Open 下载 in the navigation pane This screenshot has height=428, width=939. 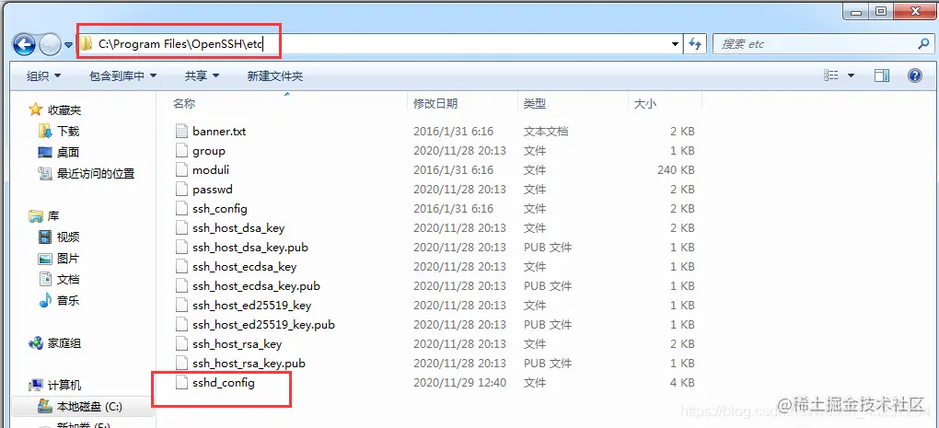click(68, 131)
